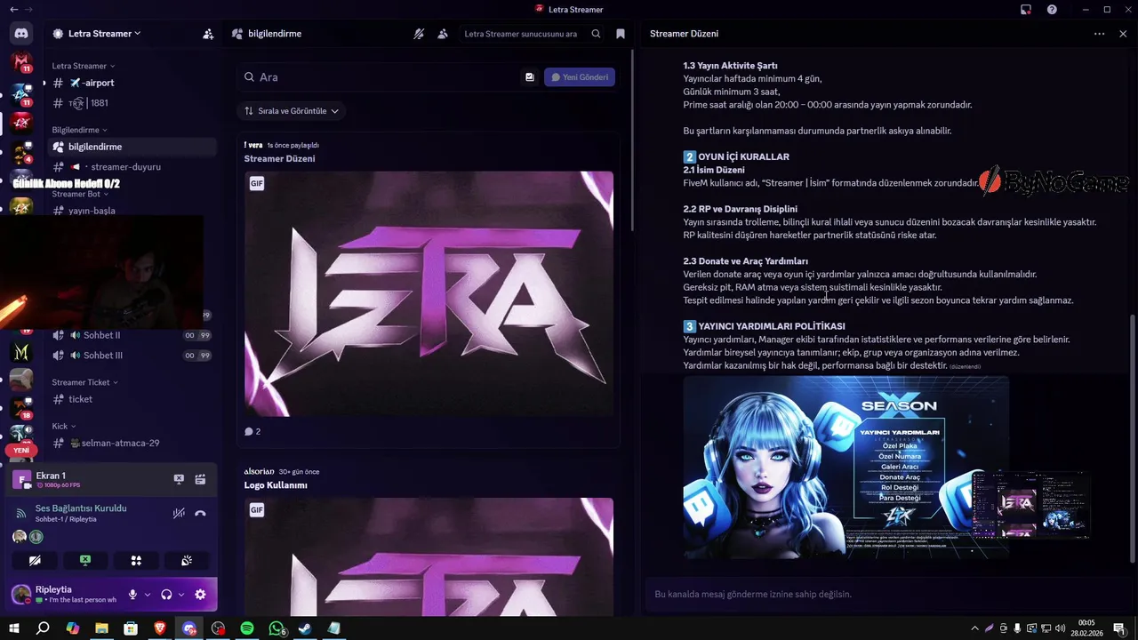Open the Logo Kullanımı post

(x=276, y=485)
